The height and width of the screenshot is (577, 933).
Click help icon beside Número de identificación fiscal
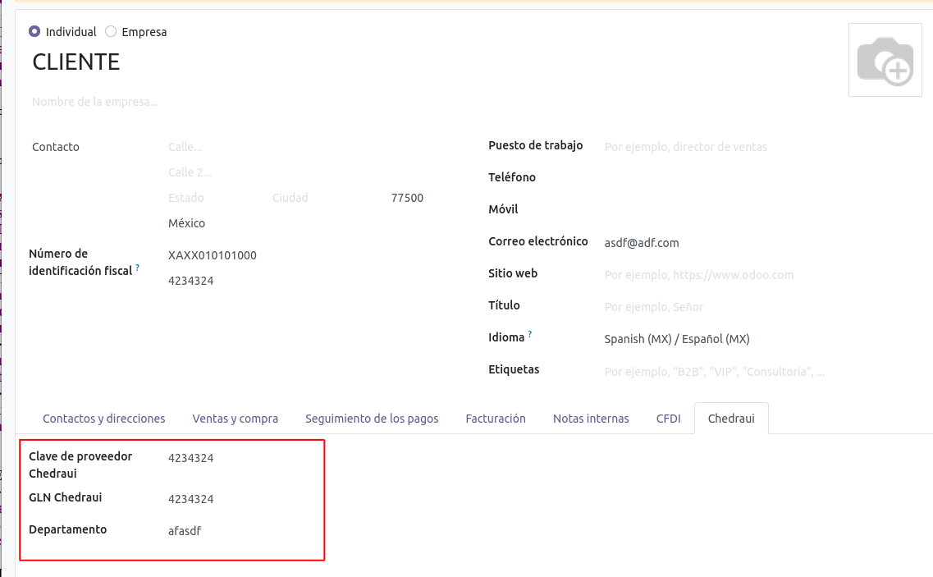click(138, 268)
